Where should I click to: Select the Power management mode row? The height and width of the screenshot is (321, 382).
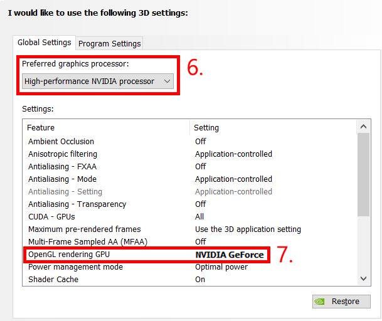(x=190, y=267)
